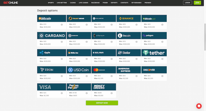Go to Live Betting section
Image resolution: width=206 pixels, height=111 pixels.
(x=62, y=3)
